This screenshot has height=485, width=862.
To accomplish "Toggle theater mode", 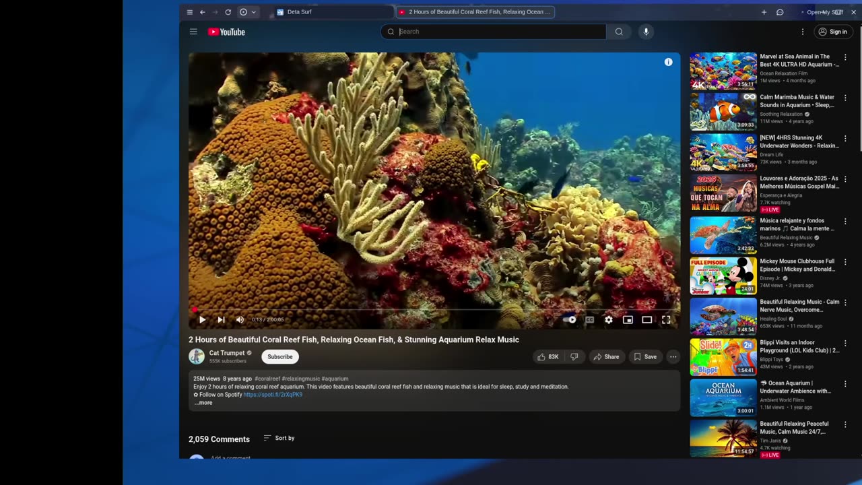I will click(x=646, y=320).
